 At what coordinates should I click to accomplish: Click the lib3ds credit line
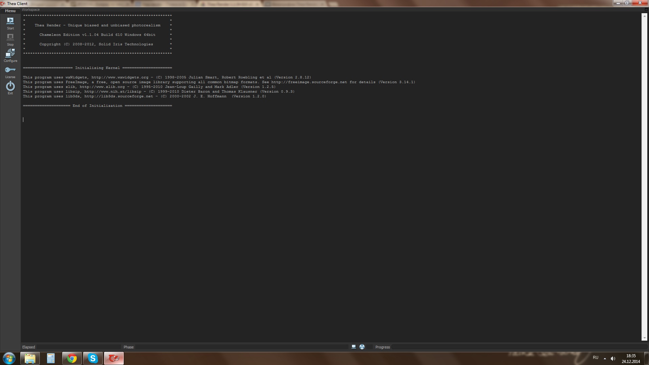(144, 96)
